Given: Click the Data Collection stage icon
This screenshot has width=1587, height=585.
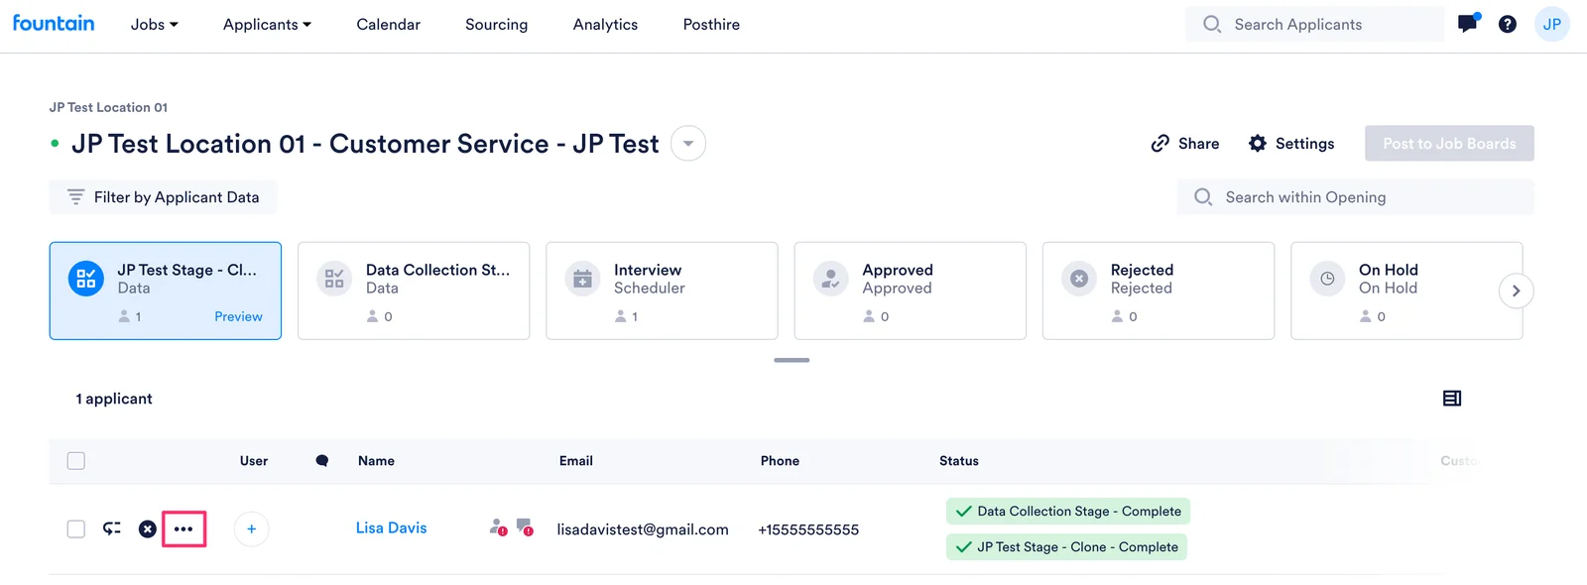Looking at the screenshot, I should [334, 279].
